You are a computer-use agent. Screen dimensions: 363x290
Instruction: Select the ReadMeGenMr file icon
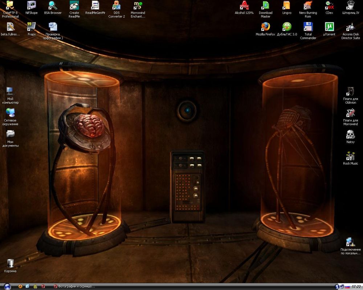(x=95, y=8)
